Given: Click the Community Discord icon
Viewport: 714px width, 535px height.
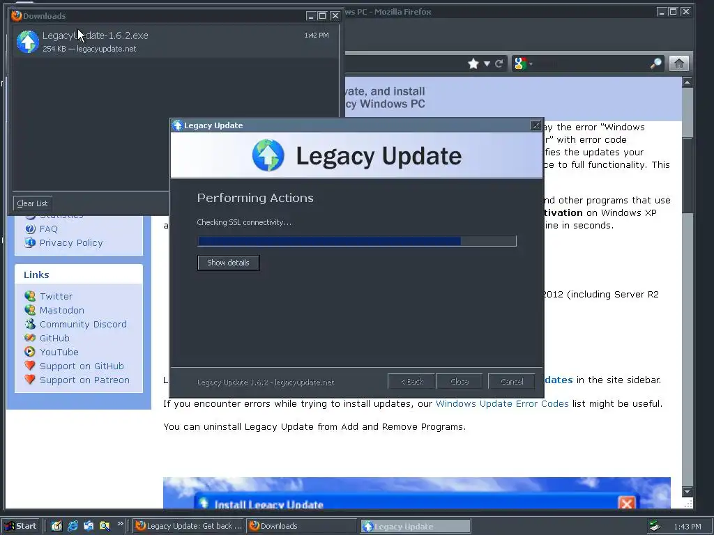Looking at the screenshot, I should (x=30, y=324).
